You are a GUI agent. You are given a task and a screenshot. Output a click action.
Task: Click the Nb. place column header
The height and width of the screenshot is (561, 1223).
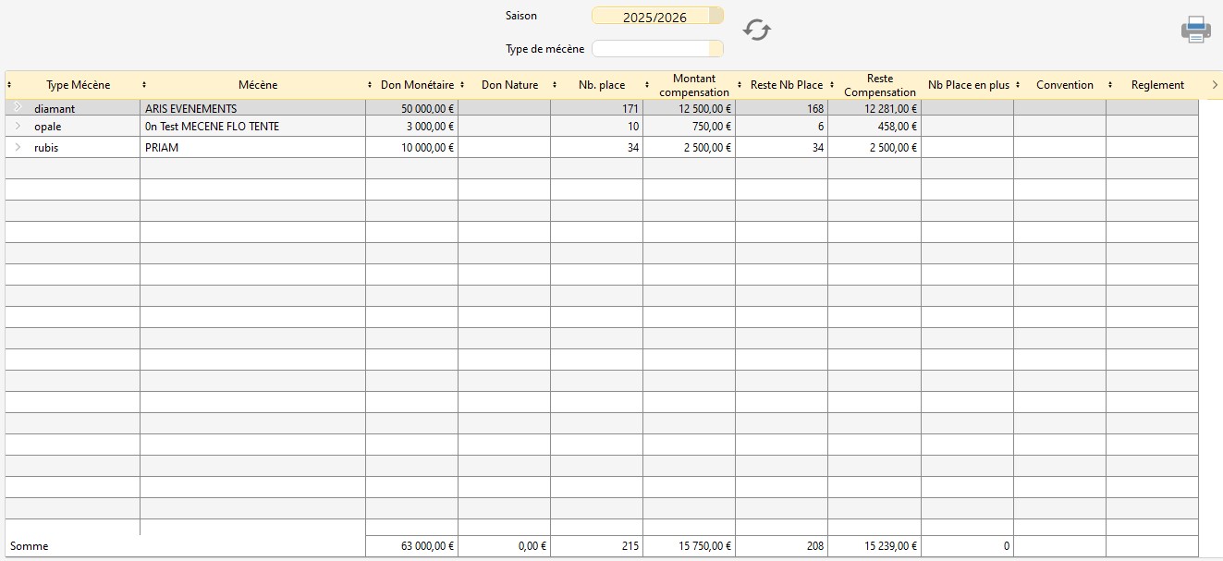pyautogui.click(x=601, y=85)
